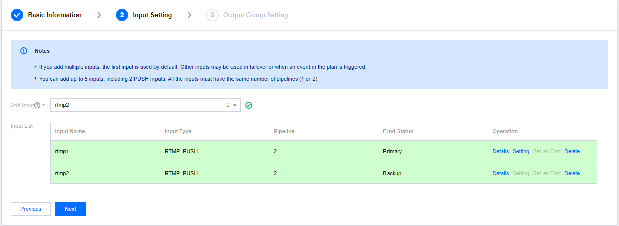The width and height of the screenshot is (619, 226).
Task: Click the Add Input help question icon
Action: [x=37, y=106]
